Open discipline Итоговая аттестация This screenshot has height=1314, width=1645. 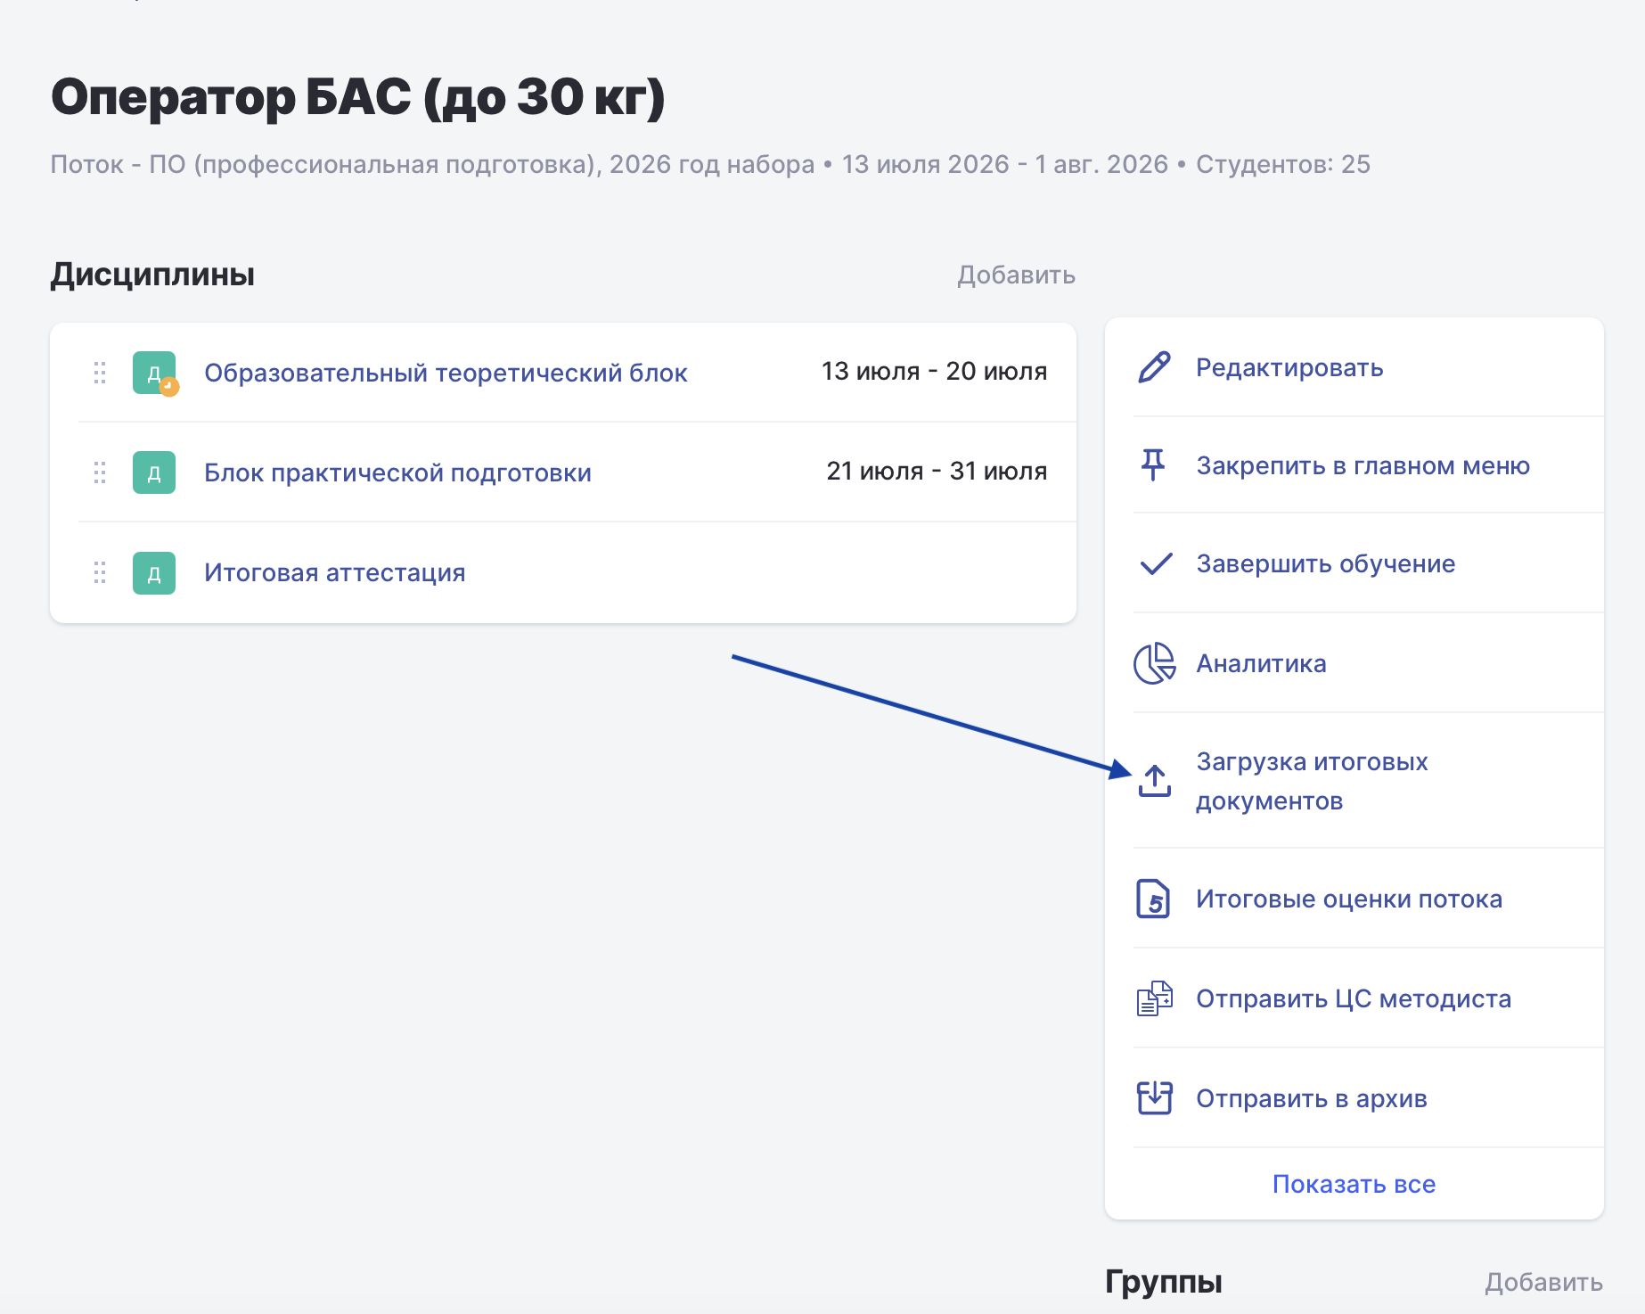coord(334,572)
